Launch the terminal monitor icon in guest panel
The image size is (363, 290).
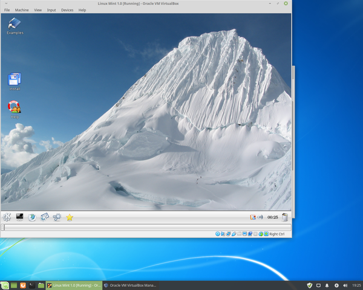(20, 217)
